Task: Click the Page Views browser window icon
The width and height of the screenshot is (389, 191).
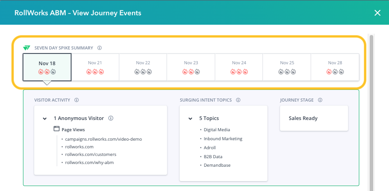Action: 57,129
